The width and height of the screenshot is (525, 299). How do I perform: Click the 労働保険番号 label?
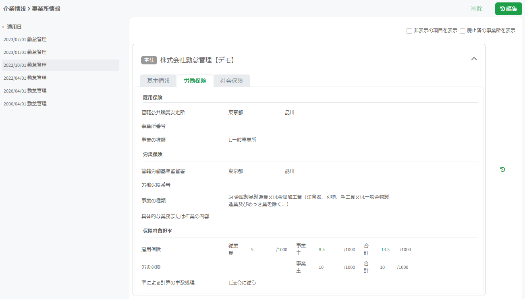tap(156, 185)
